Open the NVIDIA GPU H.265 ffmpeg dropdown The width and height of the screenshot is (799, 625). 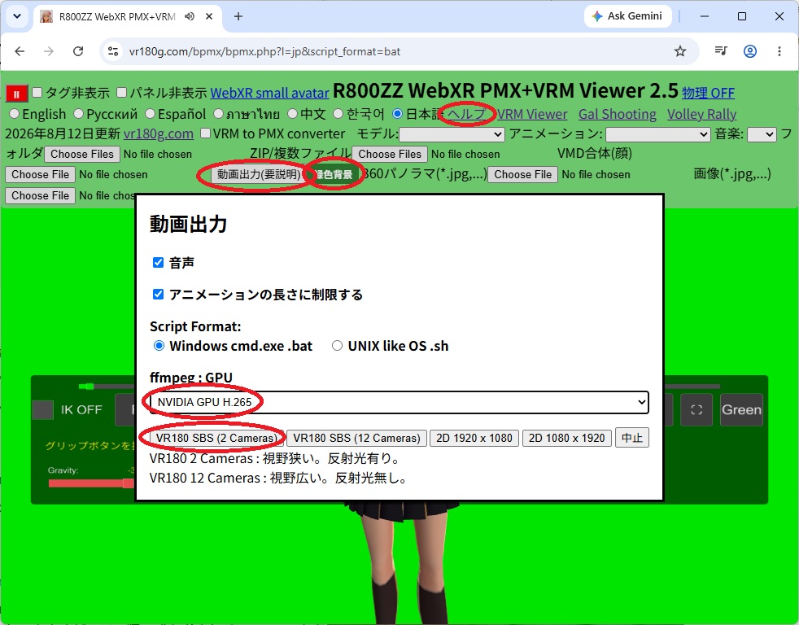399,402
